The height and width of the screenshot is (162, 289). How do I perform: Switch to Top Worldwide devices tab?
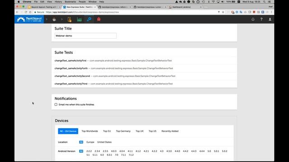(x=90, y=131)
